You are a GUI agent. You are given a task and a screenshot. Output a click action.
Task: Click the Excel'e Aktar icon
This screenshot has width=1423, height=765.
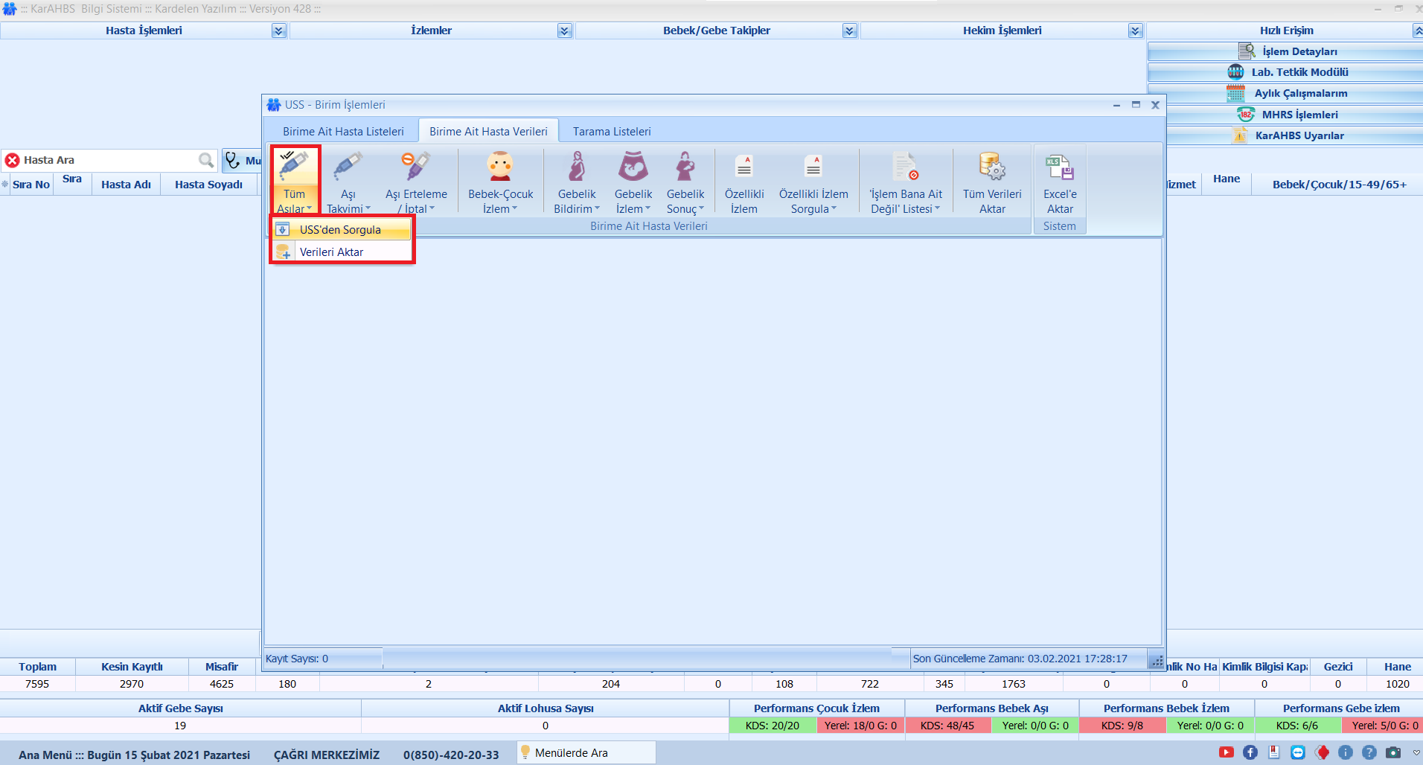pyautogui.click(x=1059, y=167)
